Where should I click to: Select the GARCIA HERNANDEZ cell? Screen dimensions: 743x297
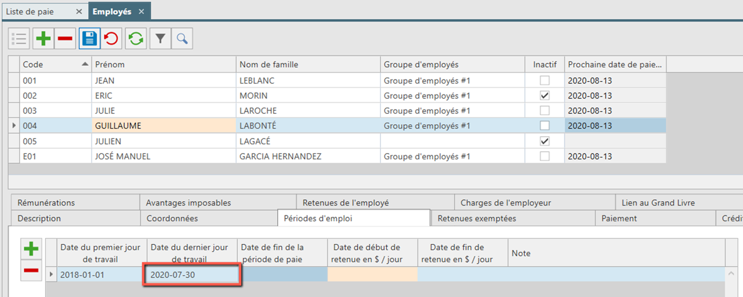pyautogui.click(x=308, y=156)
